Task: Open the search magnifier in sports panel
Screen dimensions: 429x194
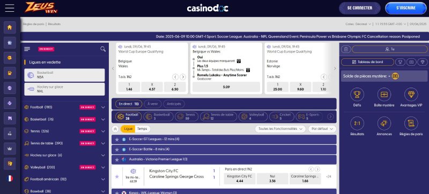Action: (x=103, y=49)
